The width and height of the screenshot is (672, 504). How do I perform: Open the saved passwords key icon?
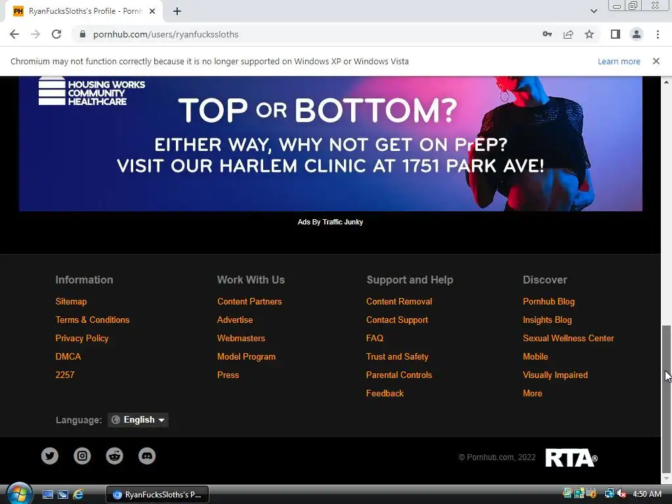click(547, 34)
